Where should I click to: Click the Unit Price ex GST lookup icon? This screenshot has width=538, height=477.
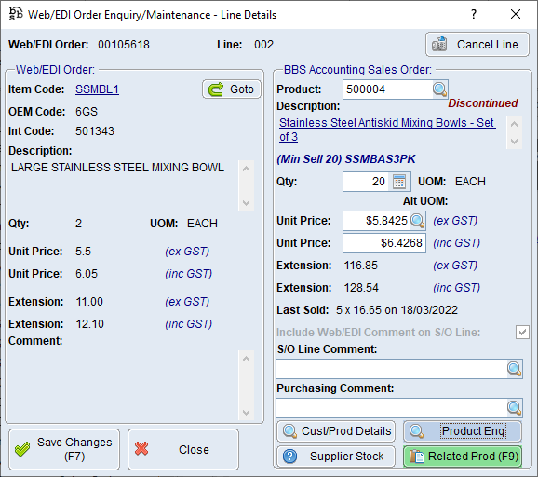pyautogui.click(x=418, y=221)
